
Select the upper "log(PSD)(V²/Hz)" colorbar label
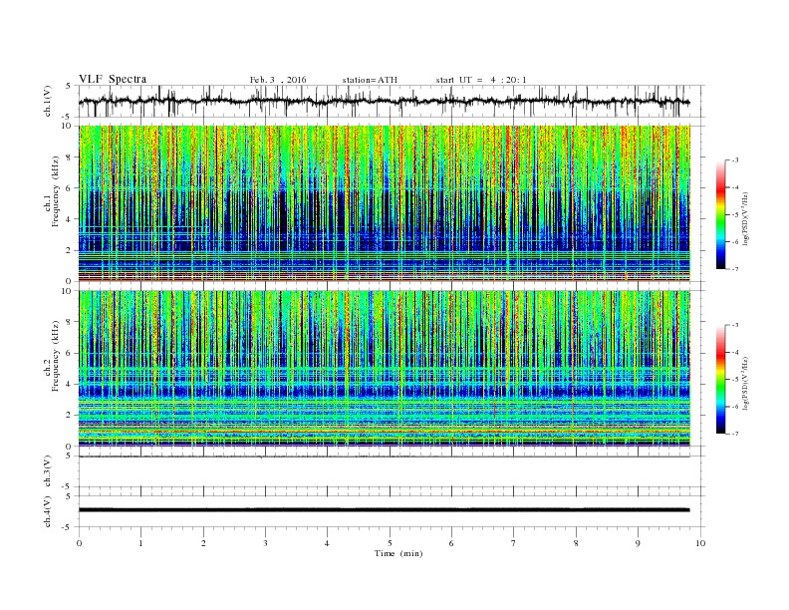coord(745,217)
